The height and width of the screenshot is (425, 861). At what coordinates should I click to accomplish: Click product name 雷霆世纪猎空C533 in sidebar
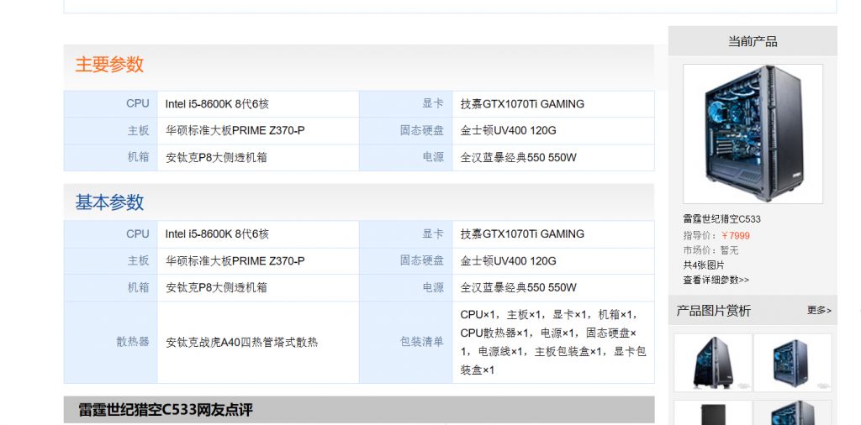click(721, 219)
